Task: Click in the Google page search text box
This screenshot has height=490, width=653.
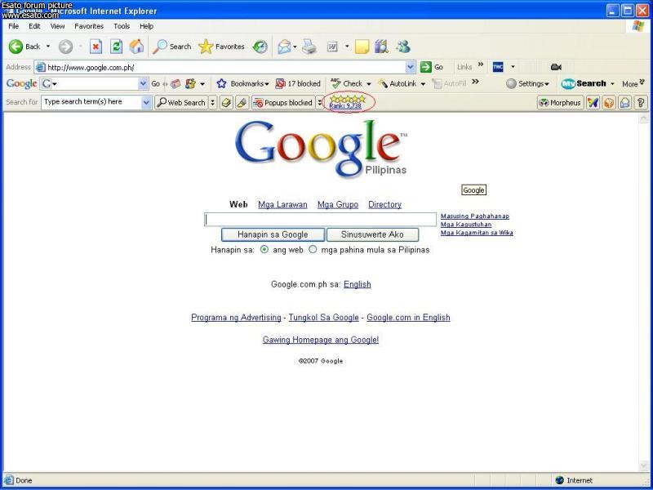Action: 320,220
